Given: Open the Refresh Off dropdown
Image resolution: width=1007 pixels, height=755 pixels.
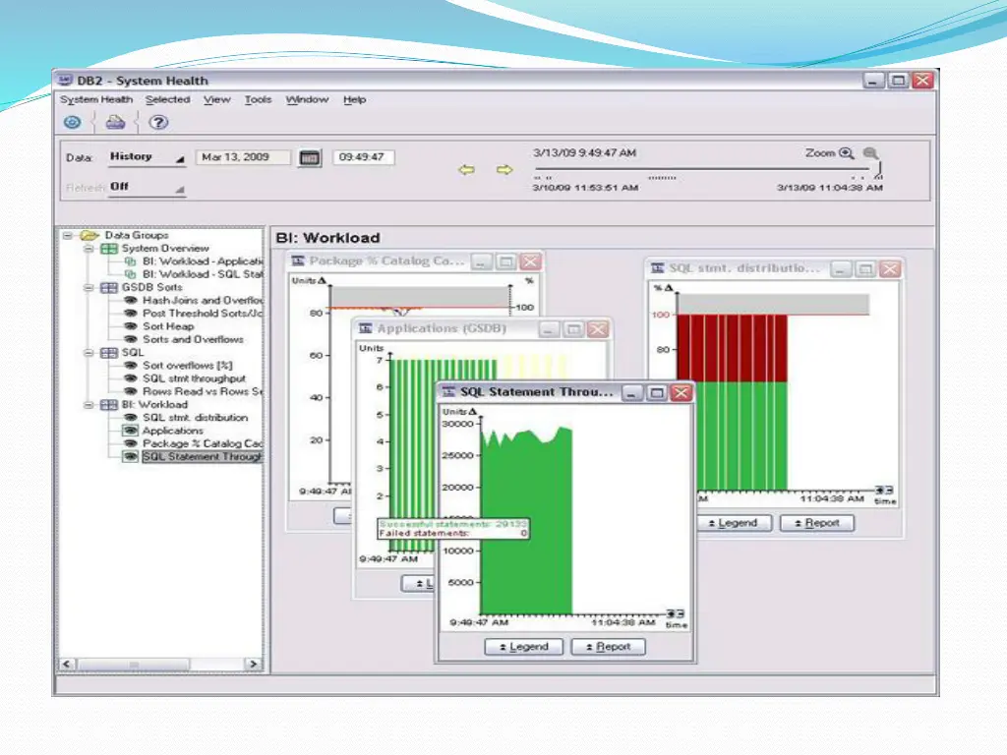Looking at the screenshot, I should pos(148,187).
